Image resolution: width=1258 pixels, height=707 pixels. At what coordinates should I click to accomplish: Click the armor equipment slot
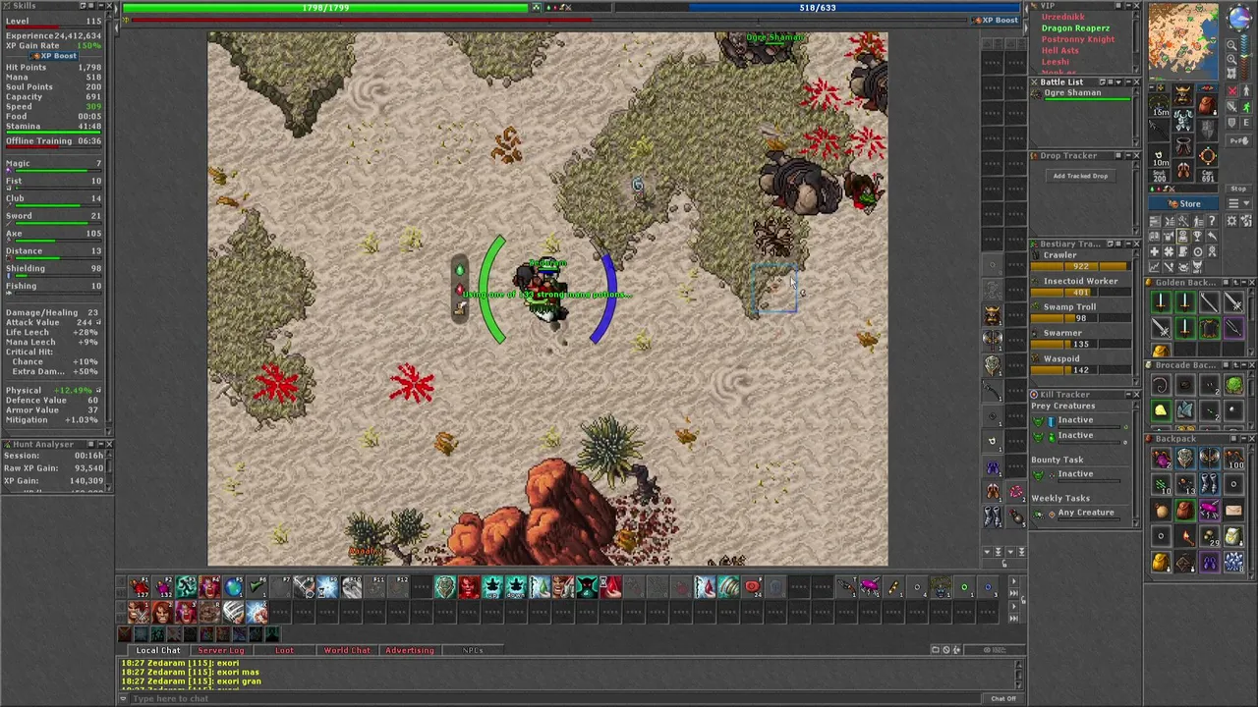1182,121
